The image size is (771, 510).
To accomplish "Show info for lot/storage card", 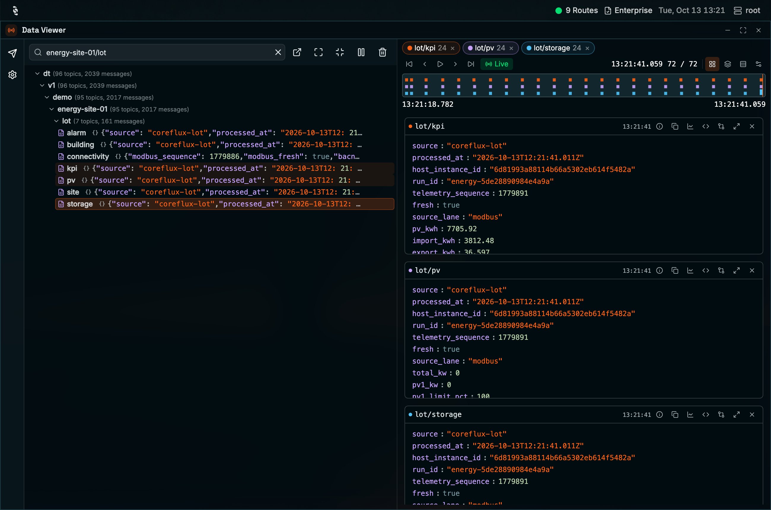I will [x=660, y=415].
